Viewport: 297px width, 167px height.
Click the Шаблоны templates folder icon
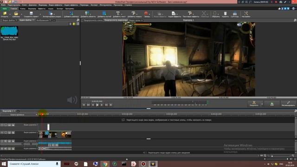(x=16, y=13)
